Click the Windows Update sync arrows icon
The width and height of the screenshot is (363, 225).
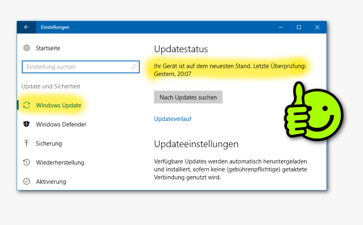tap(27, 105)
